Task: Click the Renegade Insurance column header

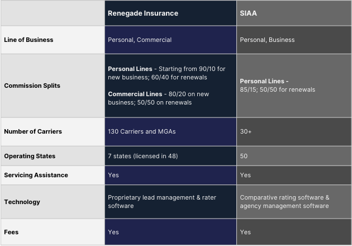Action: click(x=142, y=13)
